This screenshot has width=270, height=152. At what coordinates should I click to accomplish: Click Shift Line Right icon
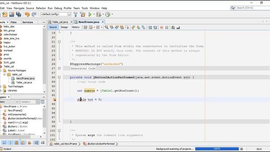coord(155,27)
